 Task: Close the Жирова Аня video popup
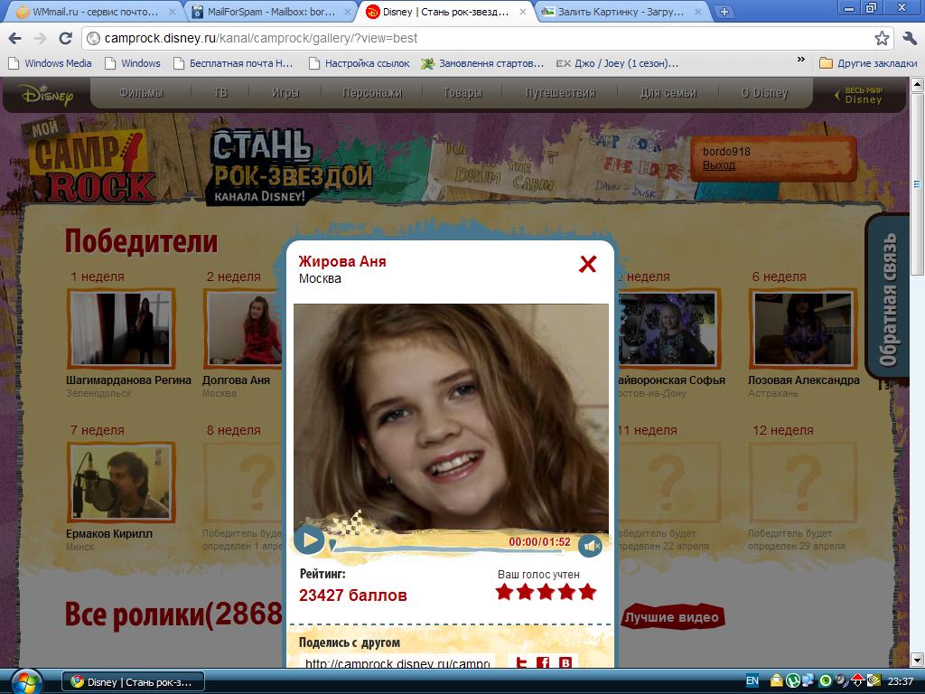pyautogui.click(x=587, y=264)
